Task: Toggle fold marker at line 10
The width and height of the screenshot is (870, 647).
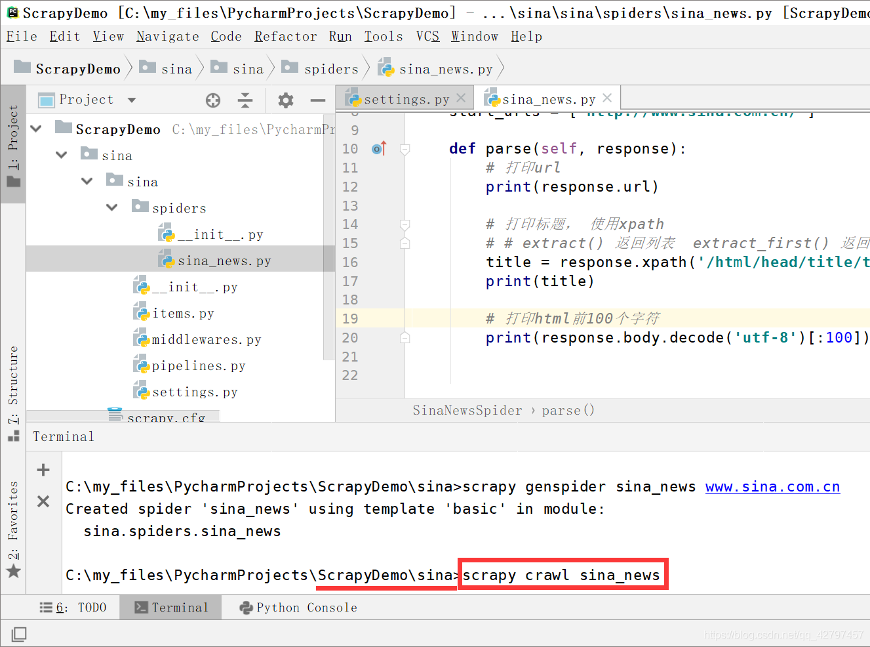Action: pyautogui.click(x=405, y=149)
